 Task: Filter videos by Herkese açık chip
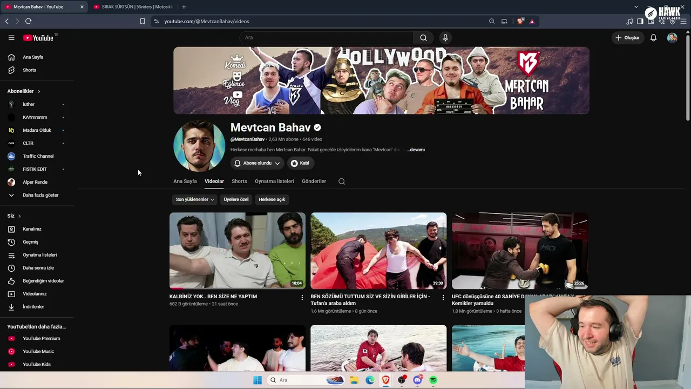coord(272,199)
